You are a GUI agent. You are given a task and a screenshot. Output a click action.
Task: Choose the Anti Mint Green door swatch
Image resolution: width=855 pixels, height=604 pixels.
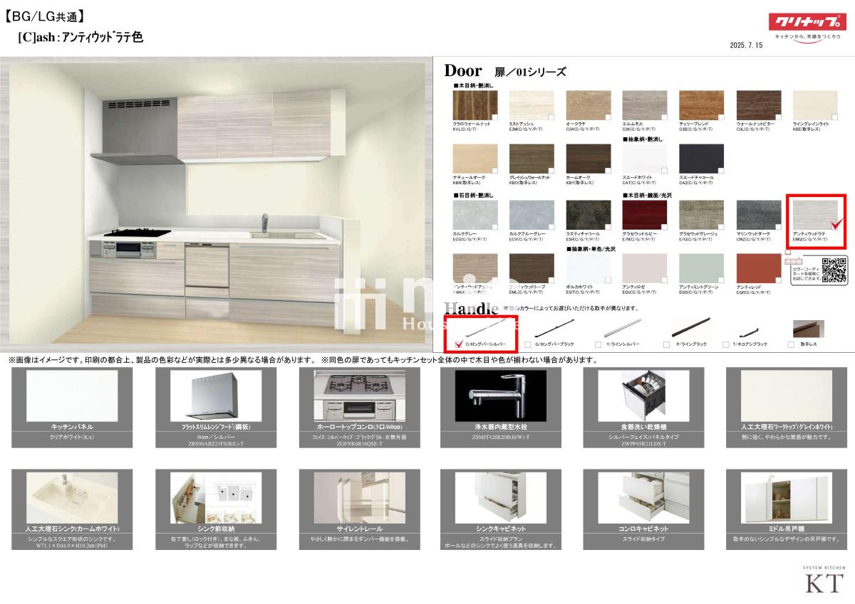click(x=701, y=272)
